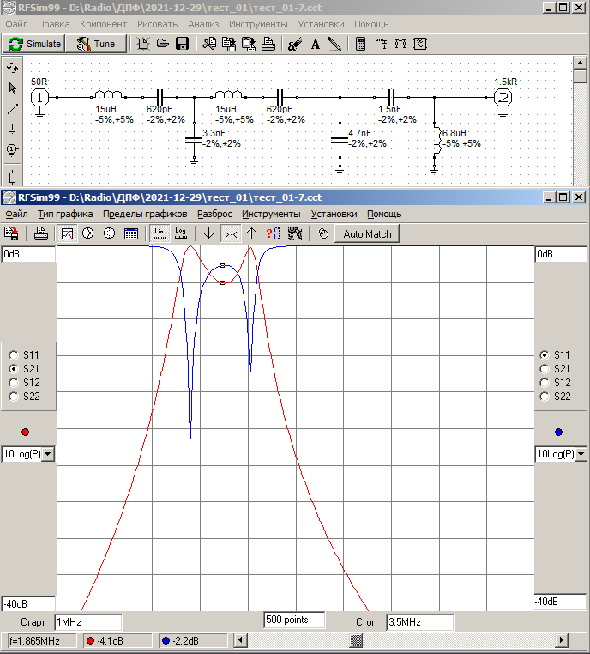590x654 pixels.
Task: Open the attenuator design tool icon
Action: click(400, 44)
